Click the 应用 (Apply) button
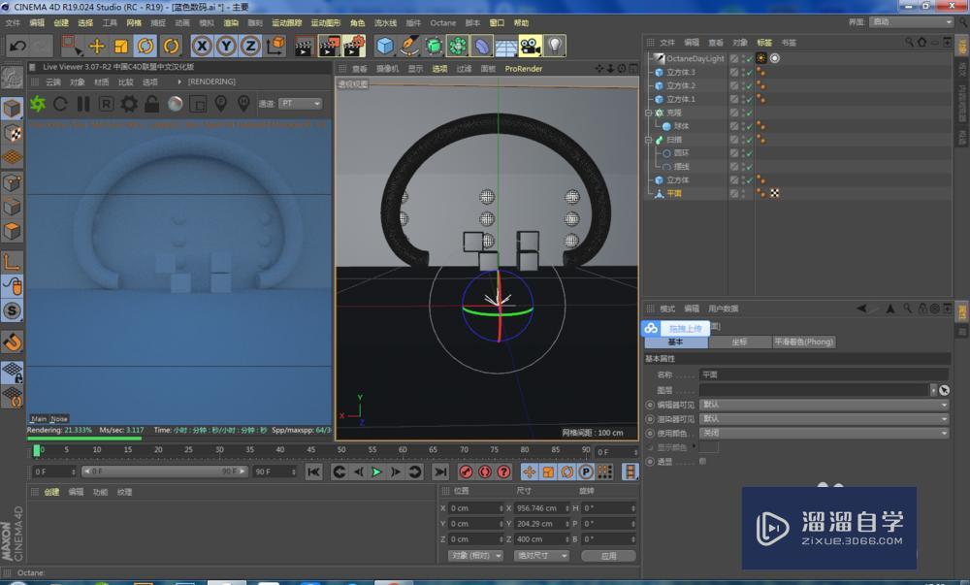Image resolution: width=970 pixels, height=585 pixels. (x=609, y=556)
